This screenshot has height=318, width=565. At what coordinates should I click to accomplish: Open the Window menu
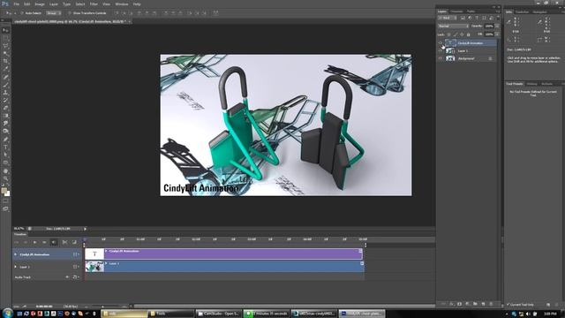[122, 4]
